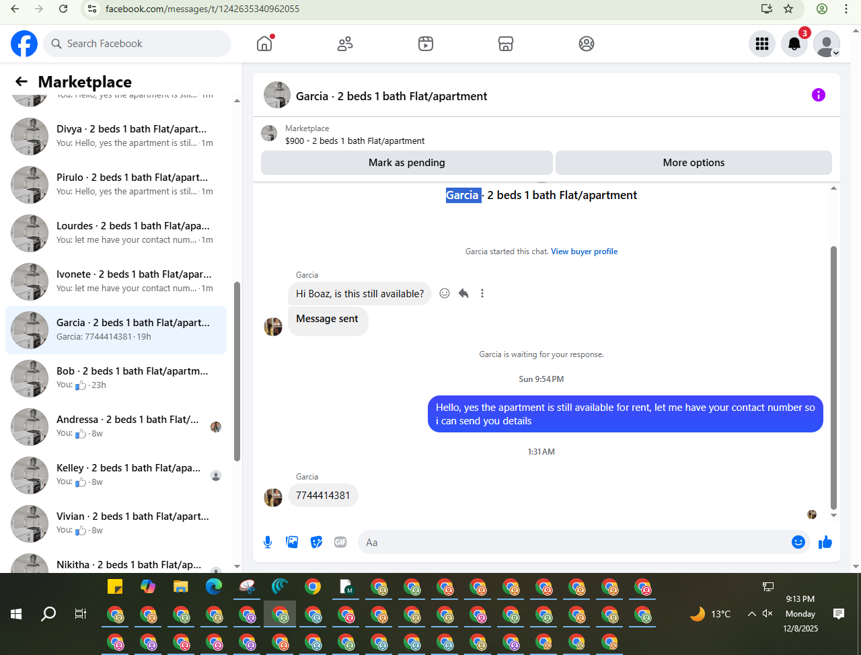Open the account menu avatar dropdown
Screen dimensions: 861x655
[827, 44]
